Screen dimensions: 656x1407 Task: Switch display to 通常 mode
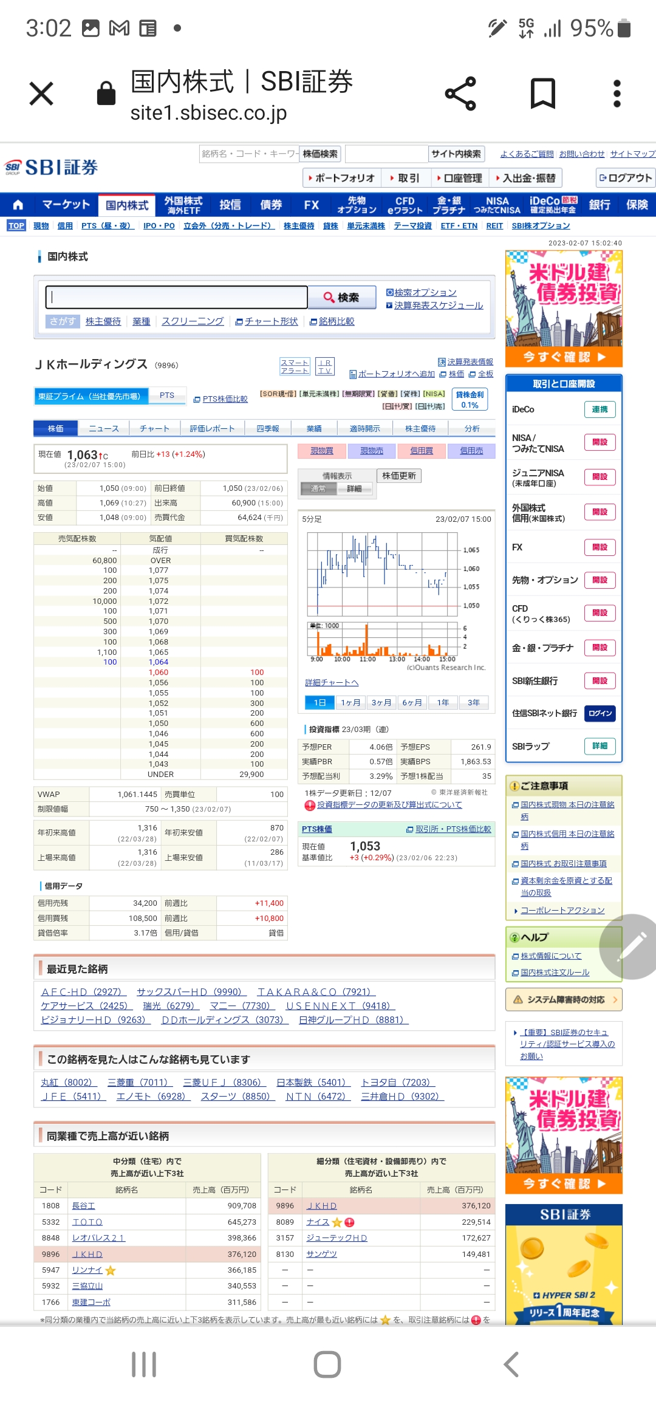coord(319,488)
